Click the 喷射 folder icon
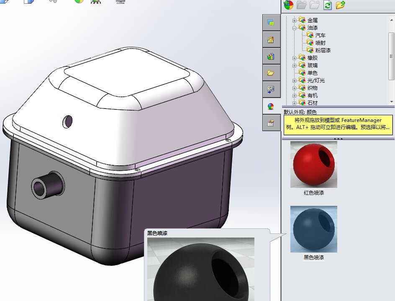The width and height of the screenshot is (395, 301). (x=310, y=42)
